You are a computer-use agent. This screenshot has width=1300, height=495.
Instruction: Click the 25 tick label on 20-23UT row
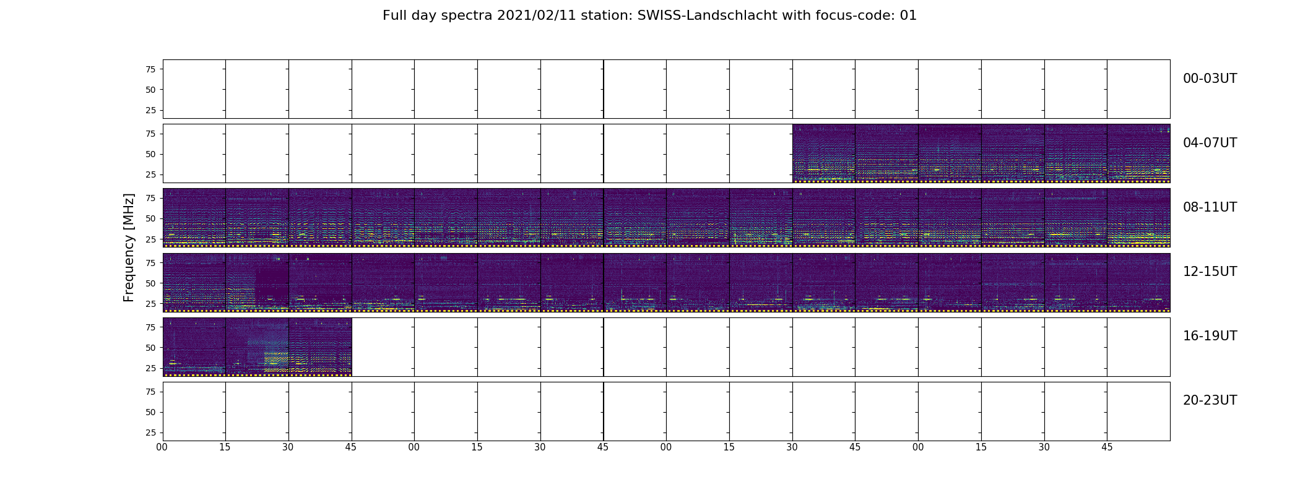coord(150,433)
